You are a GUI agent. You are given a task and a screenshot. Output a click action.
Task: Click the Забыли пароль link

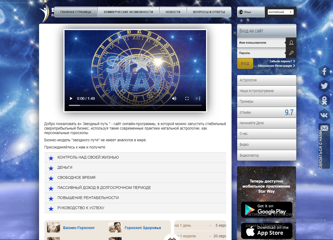tap(280, 61)
